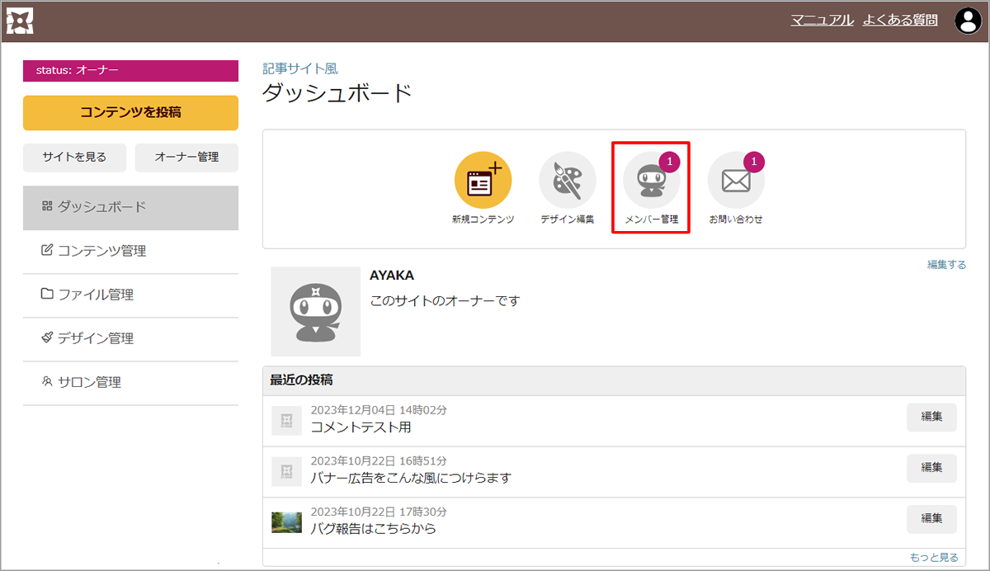Viewport: 990px width, 571px height.
Task: Click the 新規コンテンツ icon
Action: [483, 180]
